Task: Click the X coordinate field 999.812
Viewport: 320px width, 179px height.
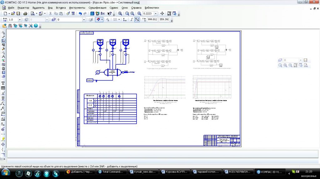Action: pos(152,20)
